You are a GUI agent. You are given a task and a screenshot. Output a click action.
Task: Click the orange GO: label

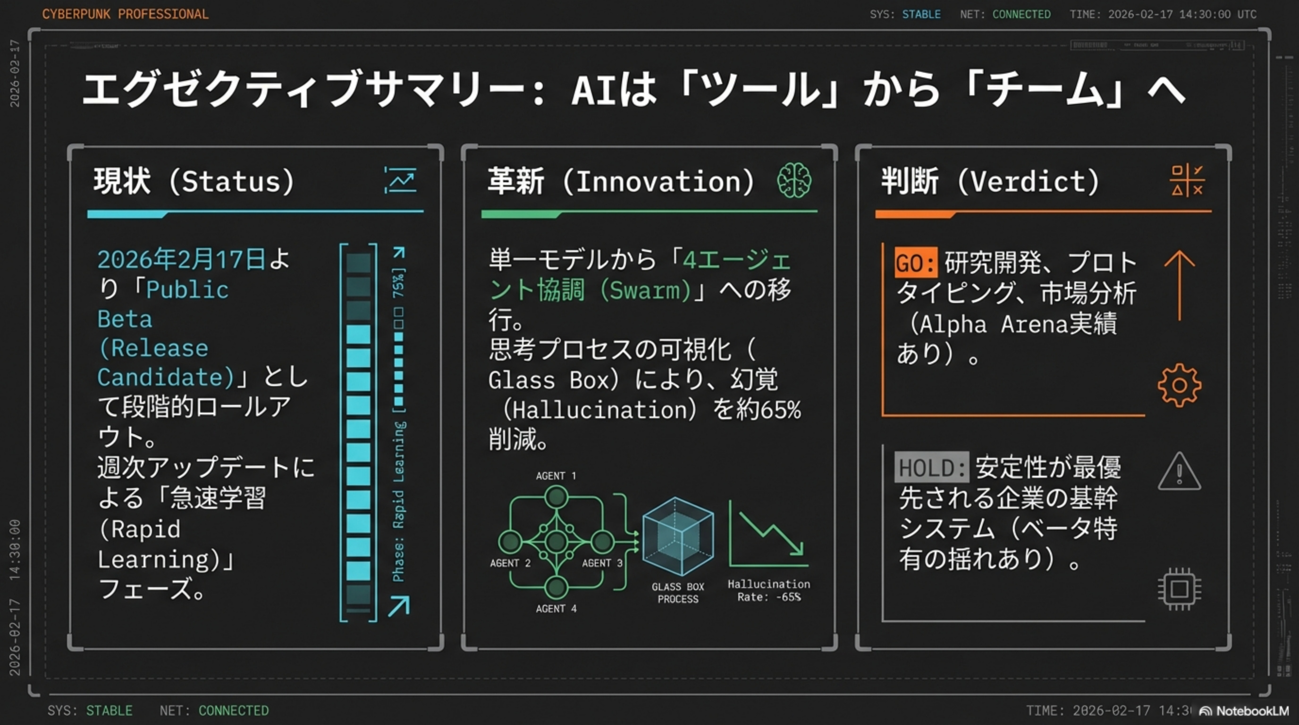coord(916,263)
